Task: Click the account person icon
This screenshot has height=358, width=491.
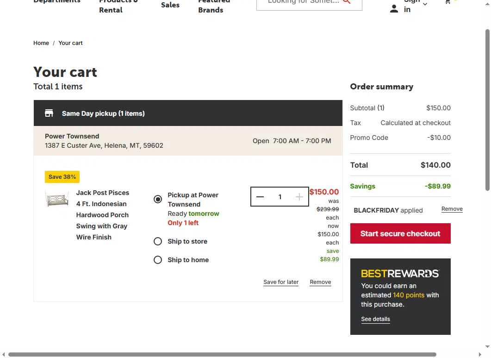Action: [x=394, y=9]
